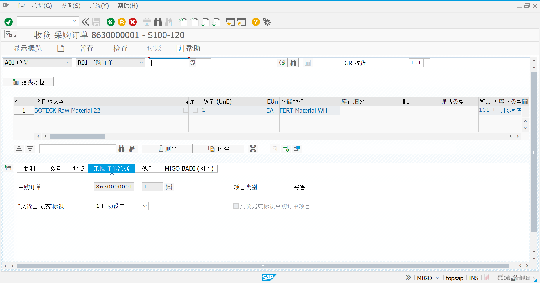Screen dimensions: 540x283
Task: Click the Last Page icon
Action: pyautogui.click(x=216, y=22)
